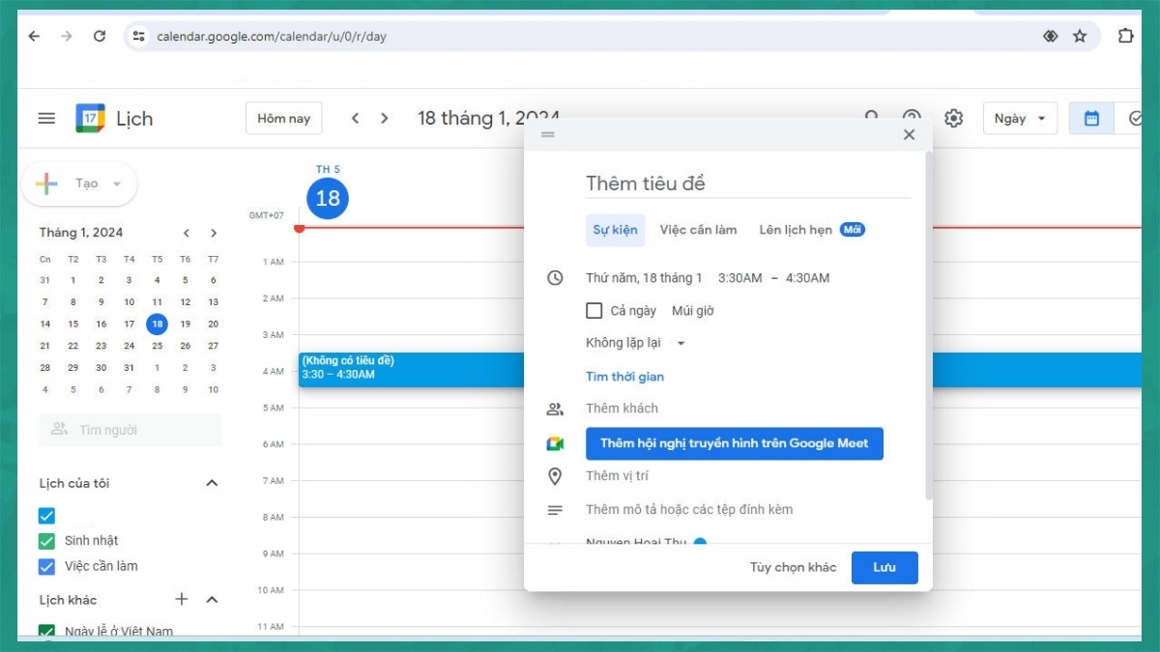Save the event with the Lưu button
Viewport: 1160px width, 652px height.
pos(884,567)
